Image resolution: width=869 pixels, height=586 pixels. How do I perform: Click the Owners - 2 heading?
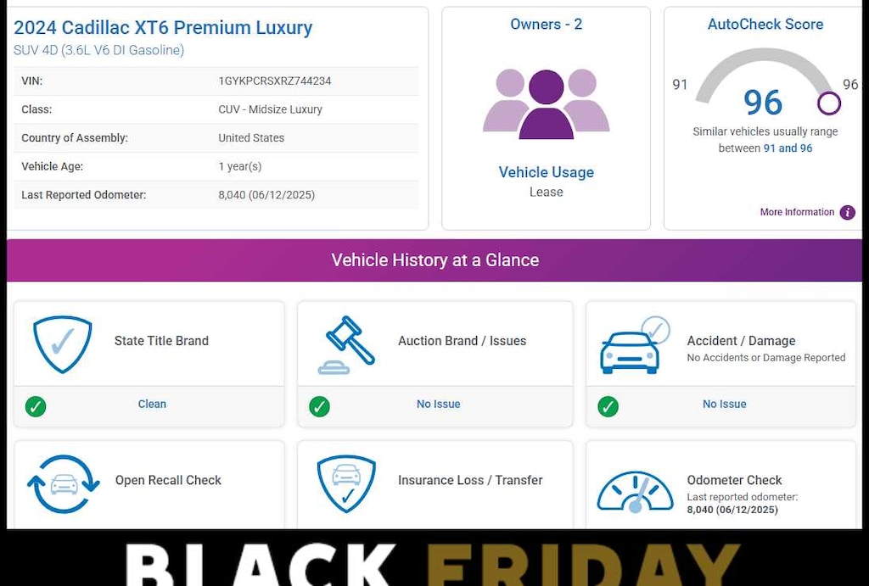[x=546, y=25]
